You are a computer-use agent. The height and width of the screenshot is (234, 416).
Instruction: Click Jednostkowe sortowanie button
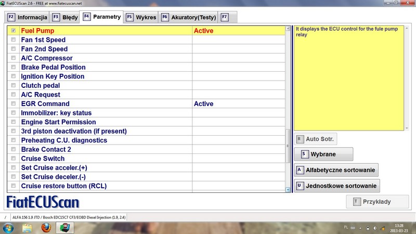337,186
